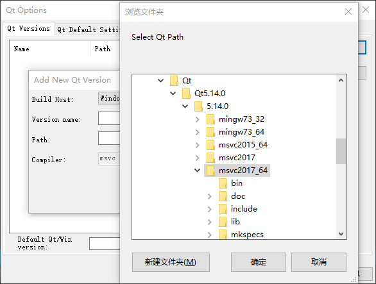The image size is (376, 284).
Task: Expand the doc folder chevron
Action: 210,196
